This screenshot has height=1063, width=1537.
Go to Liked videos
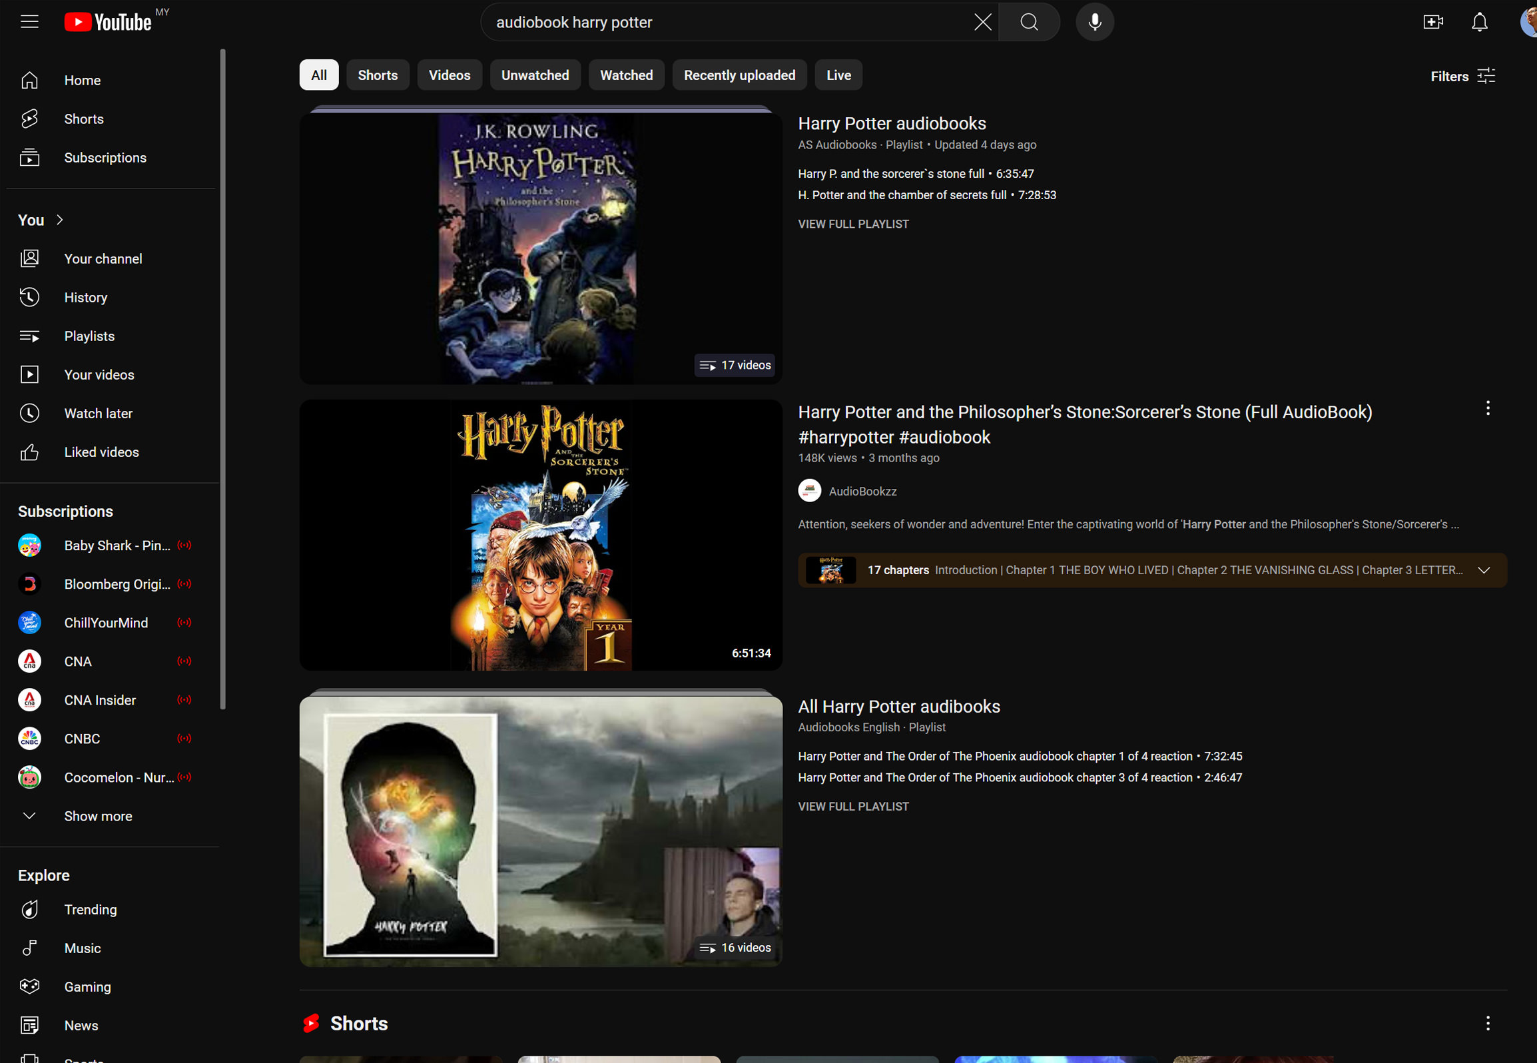101,452
